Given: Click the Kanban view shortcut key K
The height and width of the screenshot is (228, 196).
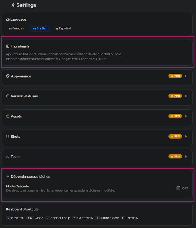Looking at the screenshot, I should point(97,218).
